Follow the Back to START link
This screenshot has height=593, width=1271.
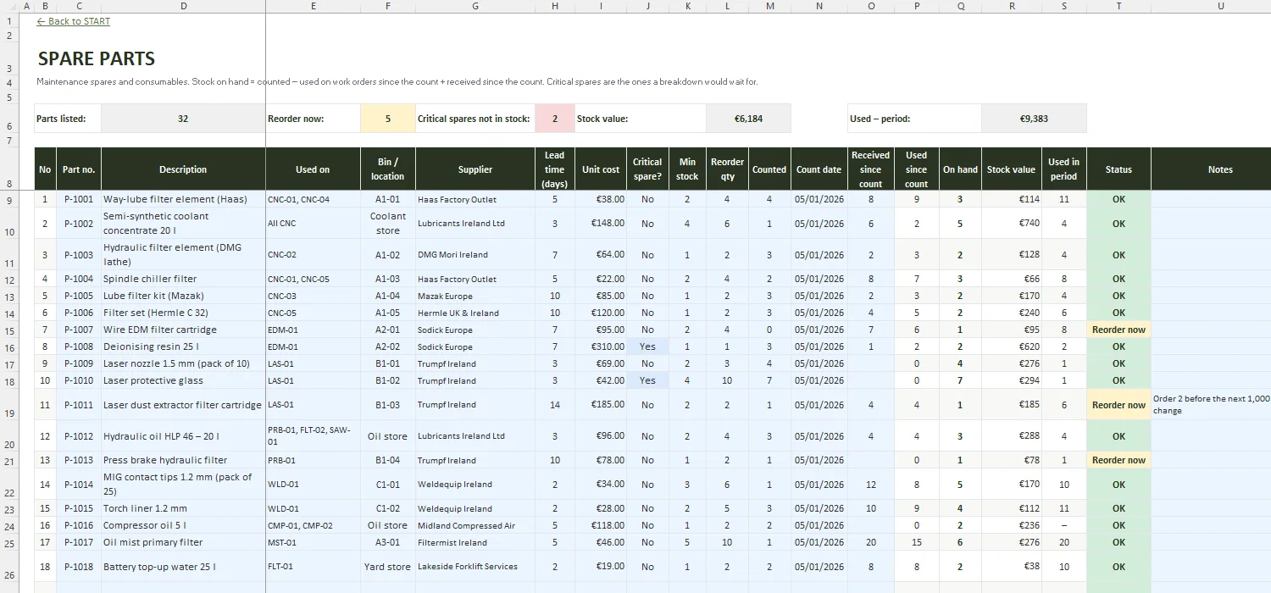[x=74, y=21]
